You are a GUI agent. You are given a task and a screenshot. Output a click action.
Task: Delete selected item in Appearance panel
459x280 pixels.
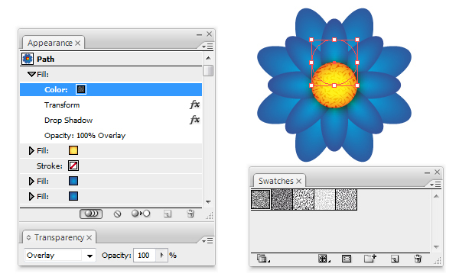(x=190, y=214)
